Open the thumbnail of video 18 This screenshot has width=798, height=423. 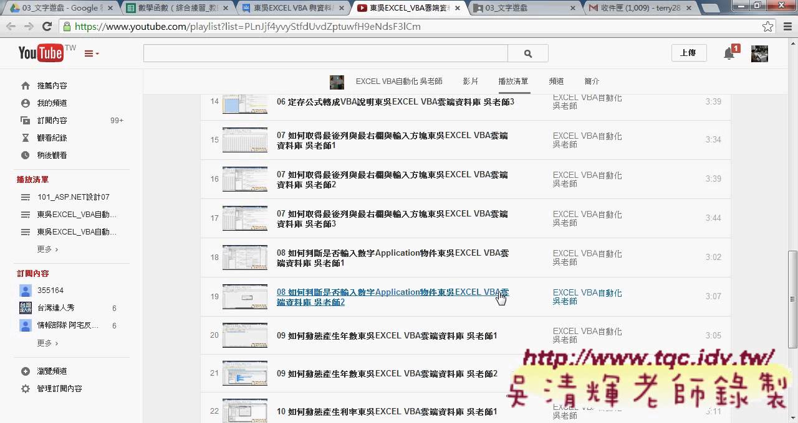pyautogui.click(x=245, y=258)
